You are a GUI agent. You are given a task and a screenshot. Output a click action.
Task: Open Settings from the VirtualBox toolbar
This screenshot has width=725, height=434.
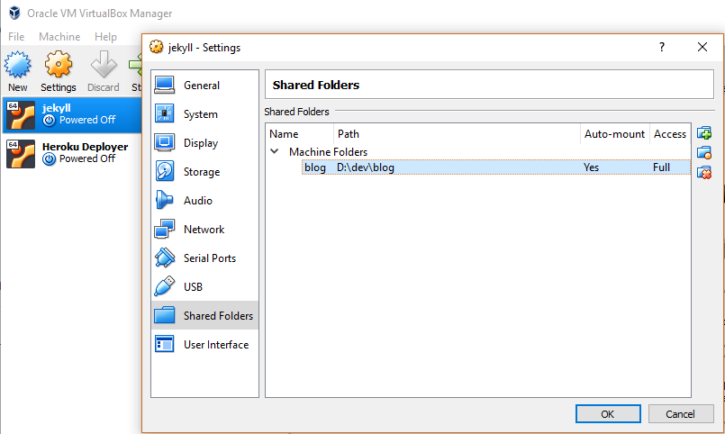[59, 71]
